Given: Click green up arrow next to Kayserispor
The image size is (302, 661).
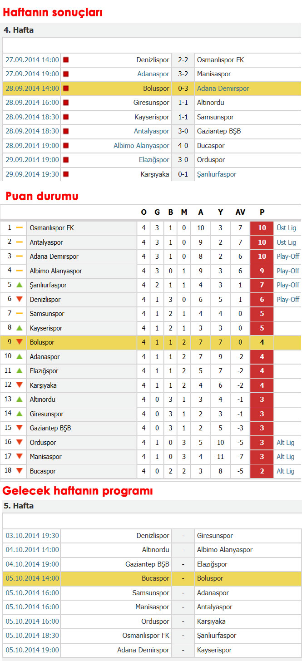Looking at the screenshot, I should point(19,328).
